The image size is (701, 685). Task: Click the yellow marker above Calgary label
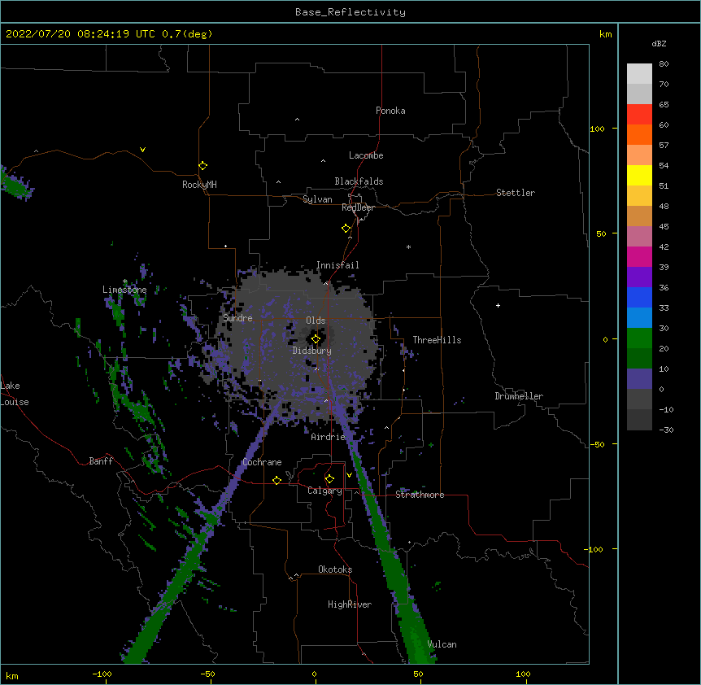(329, 479)
